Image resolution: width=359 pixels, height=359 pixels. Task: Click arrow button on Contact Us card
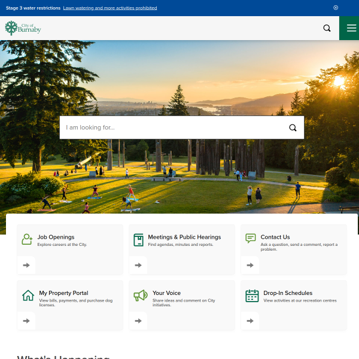250,265
